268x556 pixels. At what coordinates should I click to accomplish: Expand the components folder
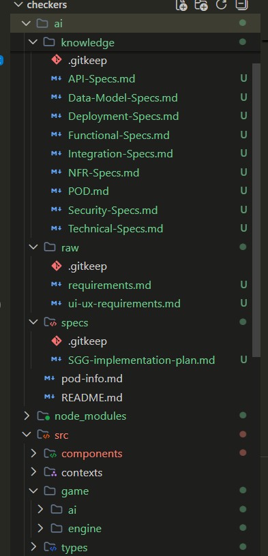click(x=33, y=453)
